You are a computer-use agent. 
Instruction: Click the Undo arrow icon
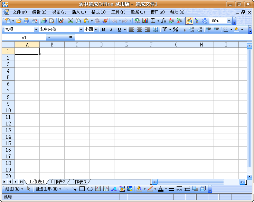pos(114,21)
